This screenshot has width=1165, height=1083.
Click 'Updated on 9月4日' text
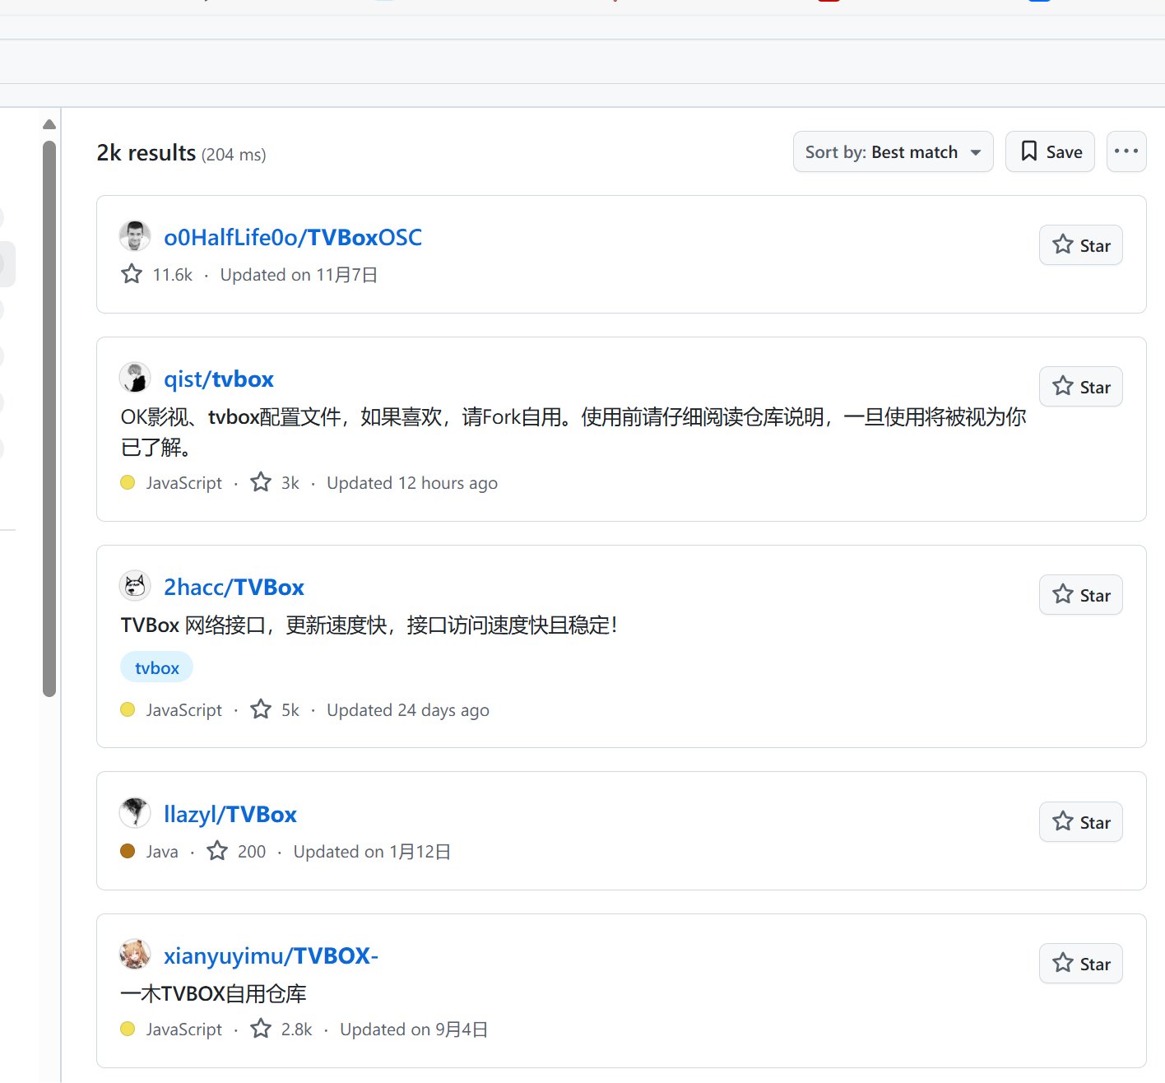click(414, 1030)
